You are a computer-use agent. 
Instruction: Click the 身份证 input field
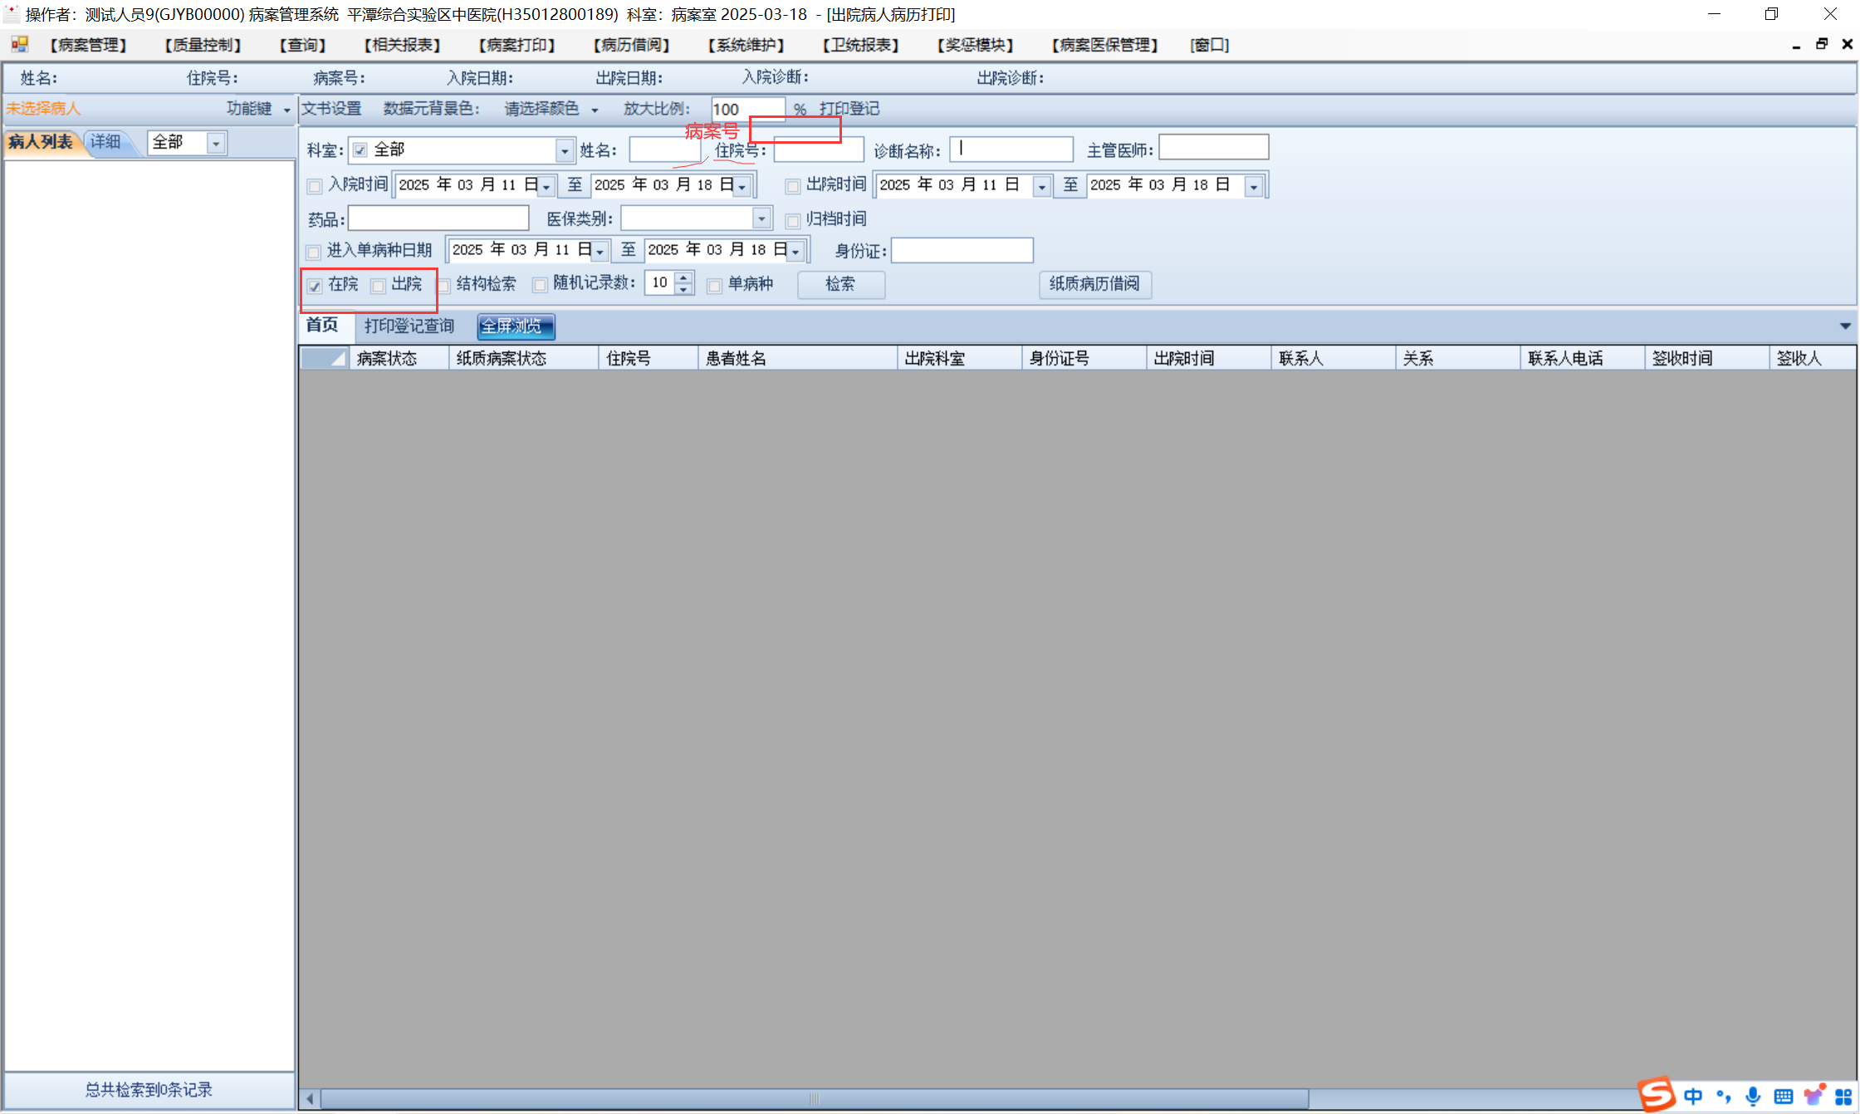click(x=962, y=250)
